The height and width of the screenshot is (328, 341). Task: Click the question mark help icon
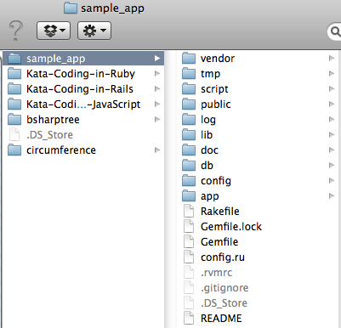[15, 31]
